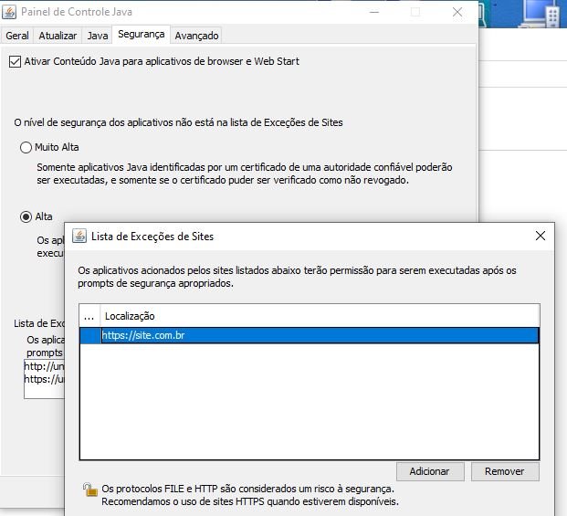Click the exception list box in Java control panel

(x=44, y=379)
